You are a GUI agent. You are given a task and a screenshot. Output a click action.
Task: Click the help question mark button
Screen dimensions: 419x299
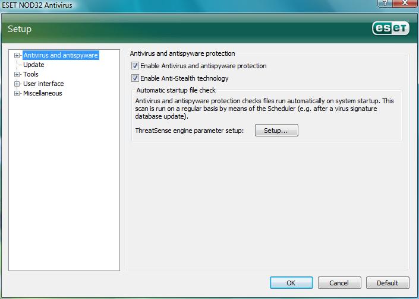(385, 3)
